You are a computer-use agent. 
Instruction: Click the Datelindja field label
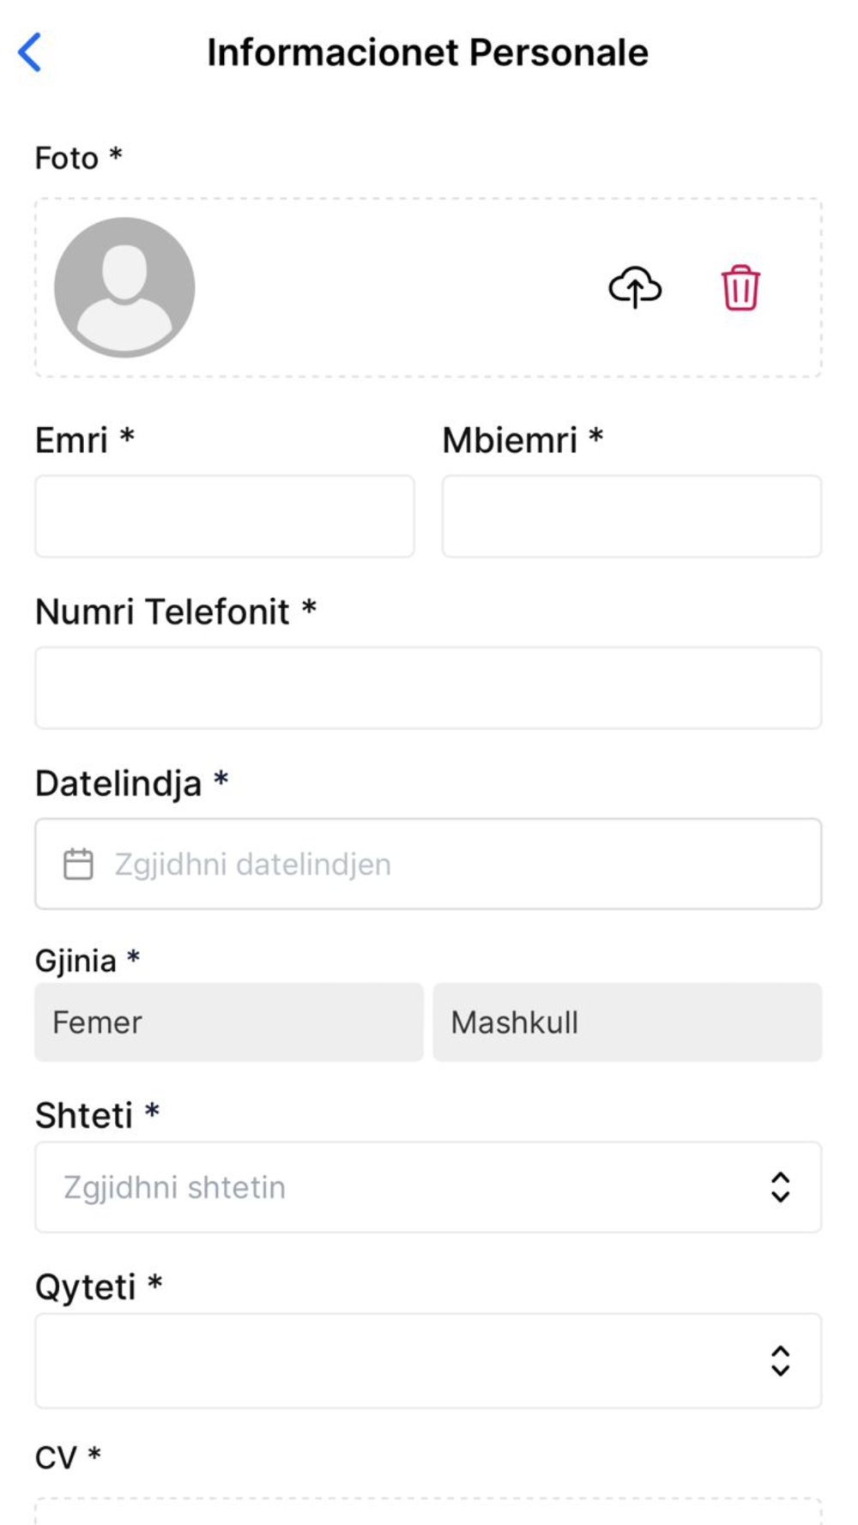[x=118, y=783]
